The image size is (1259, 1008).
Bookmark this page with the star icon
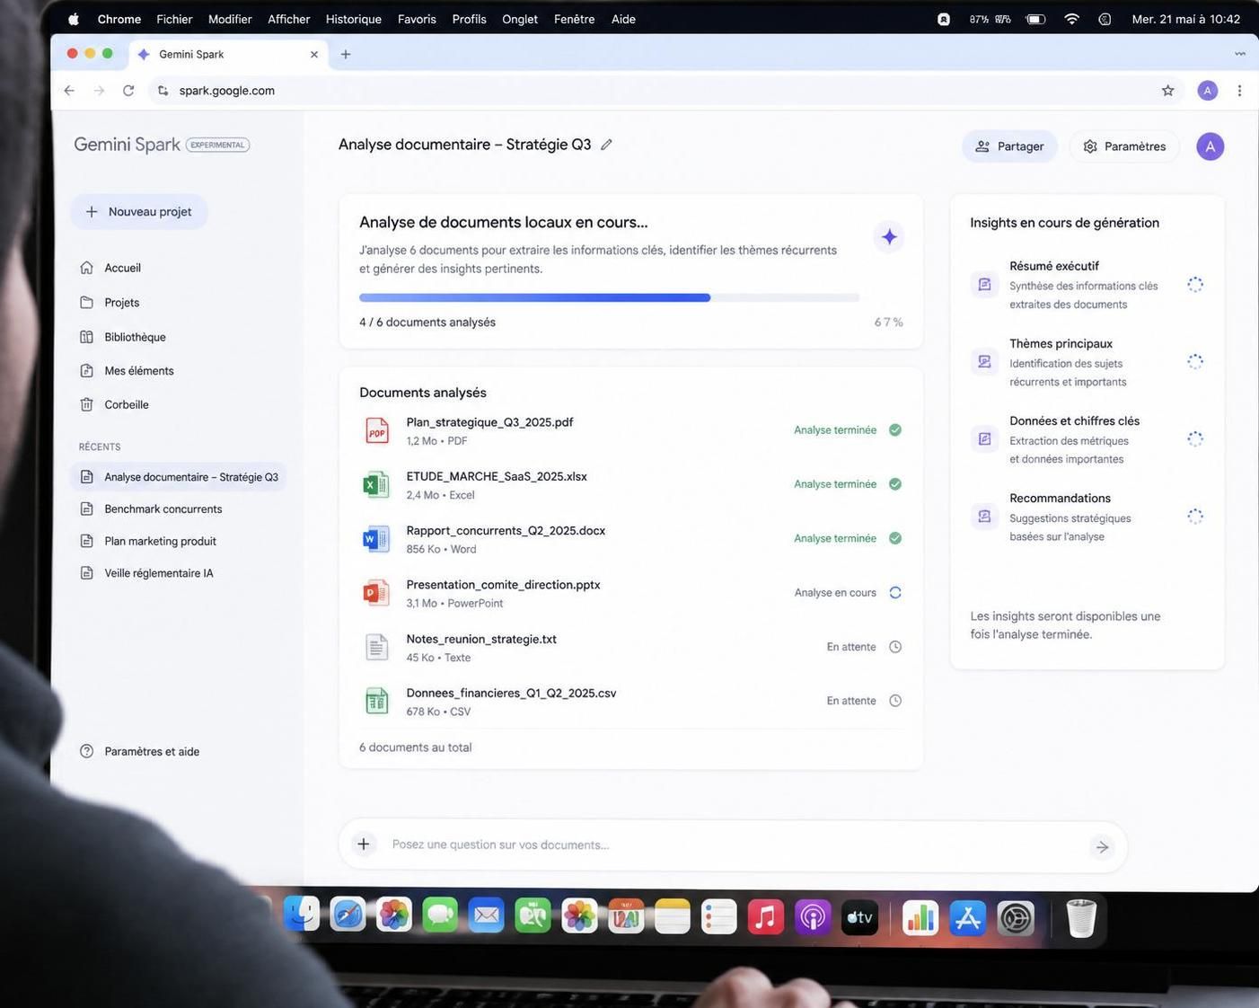click(1167, 91)
